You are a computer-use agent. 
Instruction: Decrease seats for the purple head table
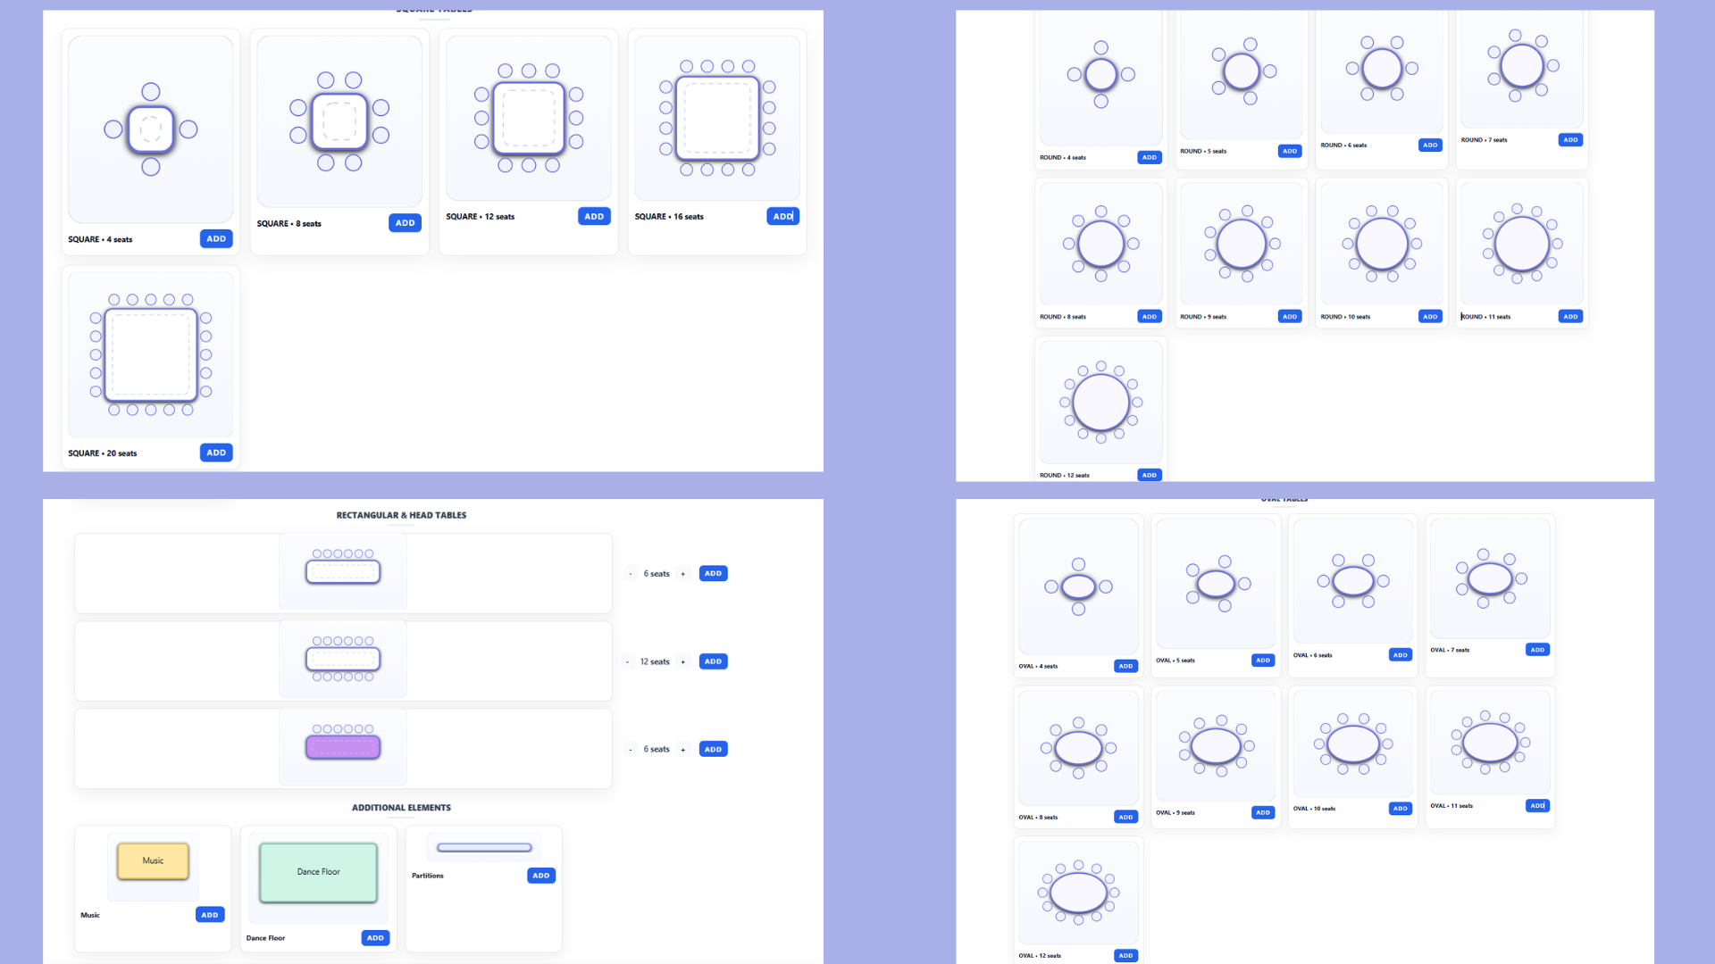(631, 750)
